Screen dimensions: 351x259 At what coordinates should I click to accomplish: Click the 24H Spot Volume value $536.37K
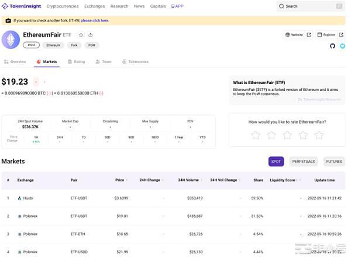tap(30, 127)
